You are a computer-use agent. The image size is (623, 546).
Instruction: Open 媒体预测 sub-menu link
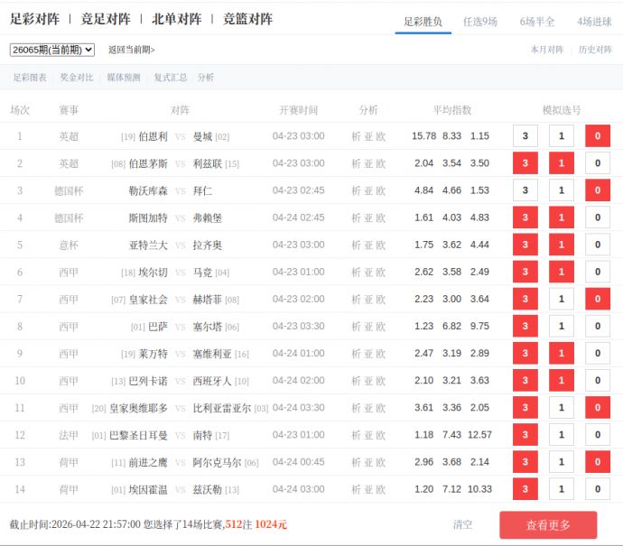124,78
